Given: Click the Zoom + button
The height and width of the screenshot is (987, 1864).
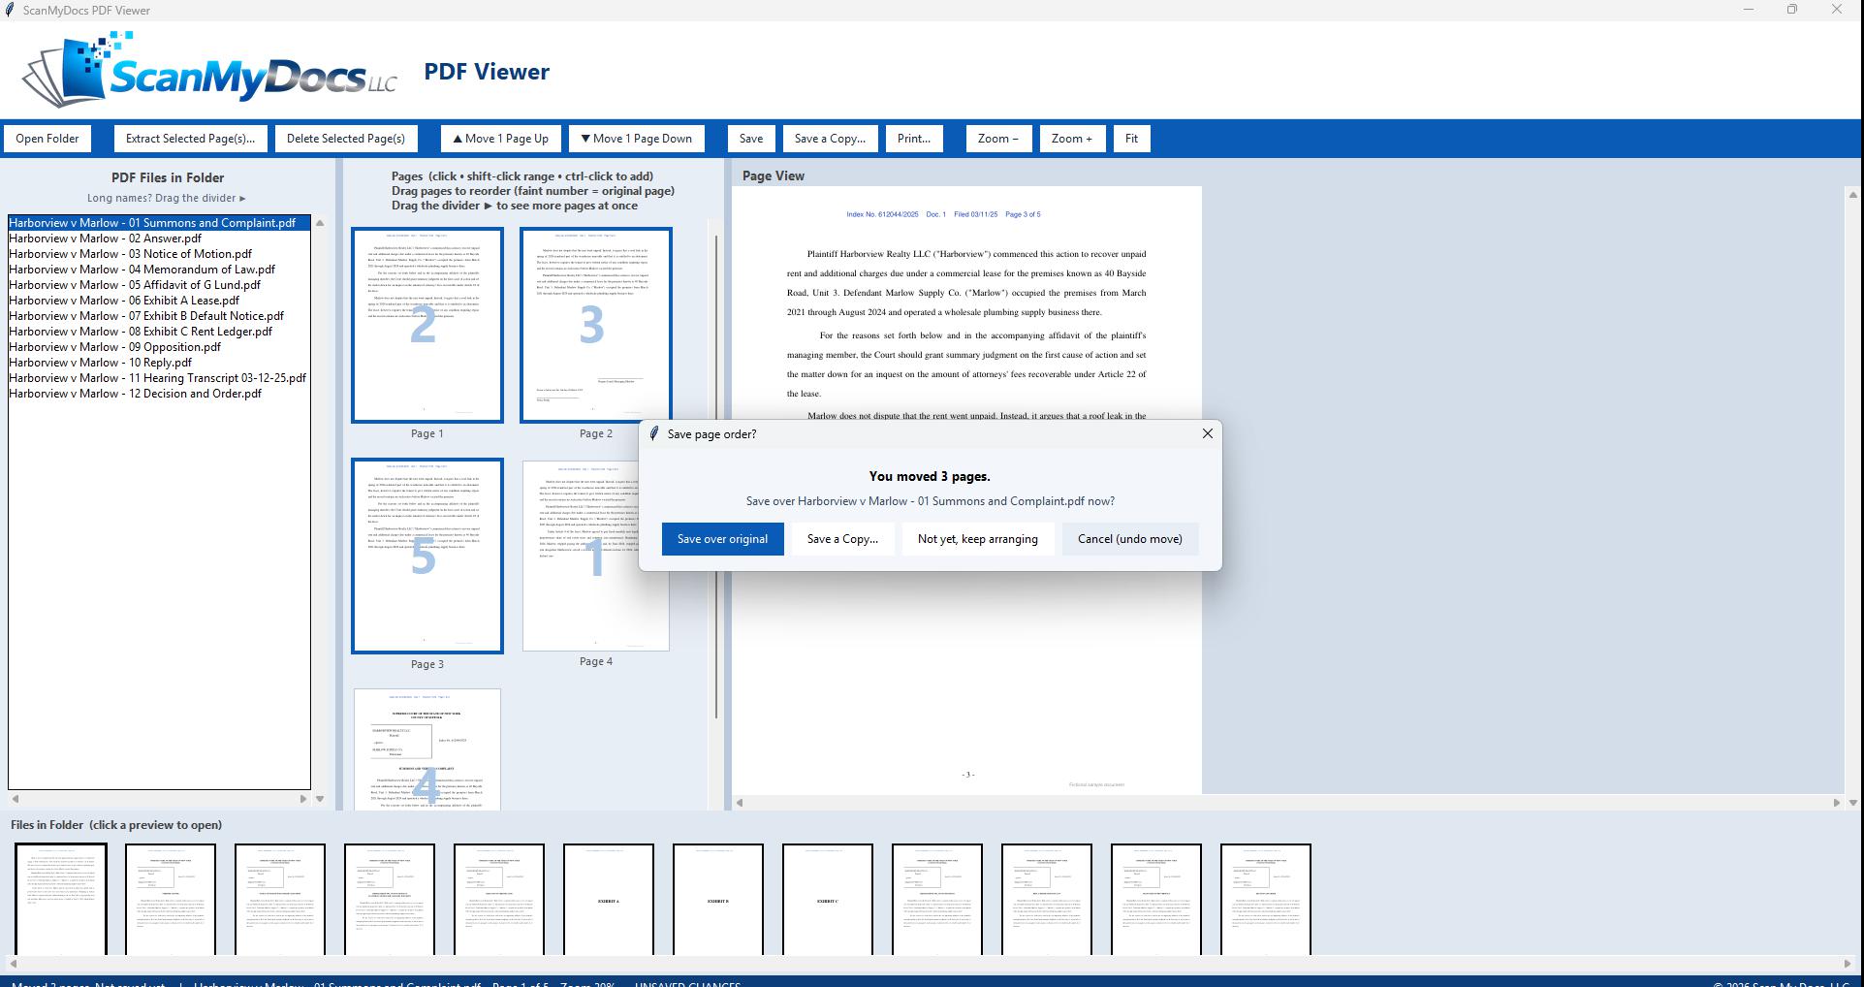Looking at the screenshot, I should pos(1071,139).
